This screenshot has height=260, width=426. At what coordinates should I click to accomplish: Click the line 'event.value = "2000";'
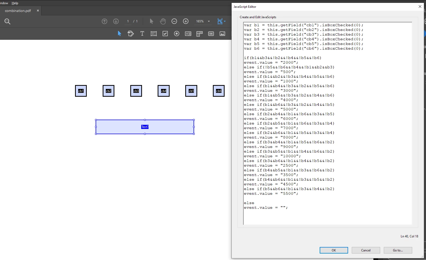pos(271,63)
